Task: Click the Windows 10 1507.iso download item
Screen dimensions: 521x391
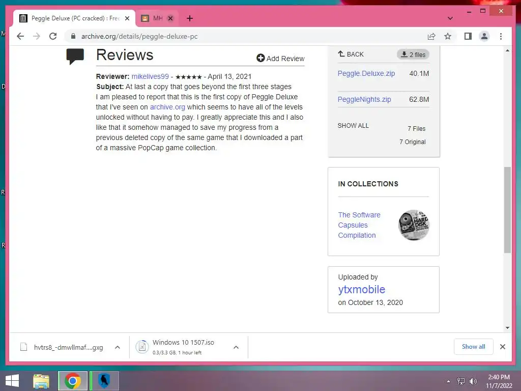Action: (183, 347)
